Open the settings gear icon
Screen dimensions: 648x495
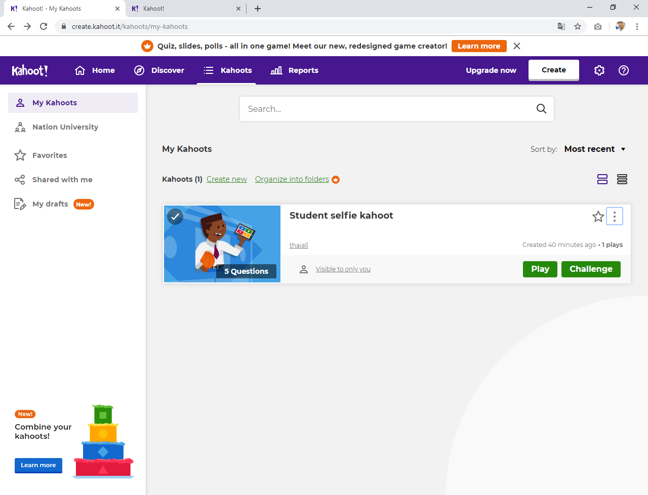pyautogui.click(x=599, y=70)
